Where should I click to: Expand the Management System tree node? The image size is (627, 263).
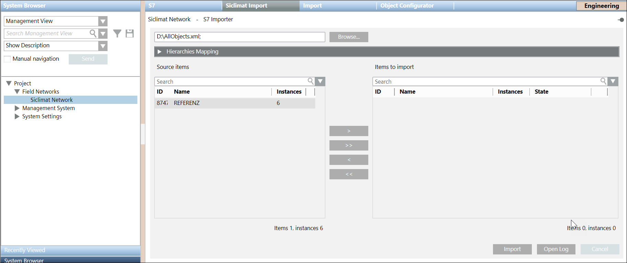[x=17, y=108]
